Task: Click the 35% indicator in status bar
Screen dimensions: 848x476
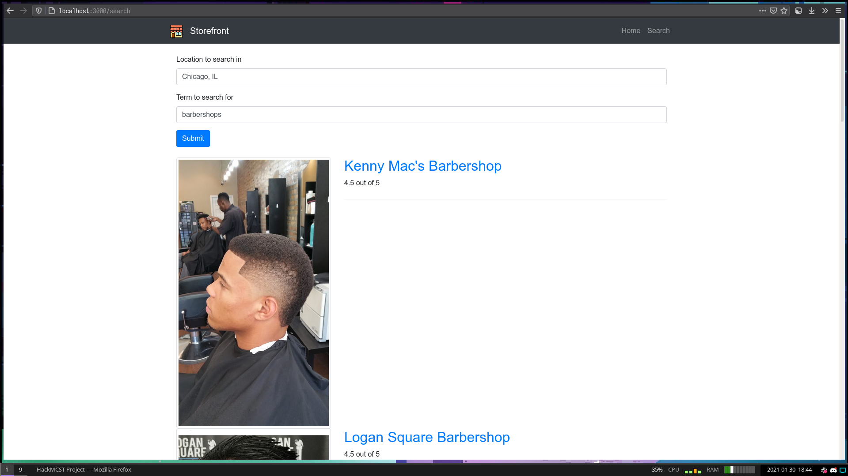Action: pyautogui.click(x=657, y=470)
